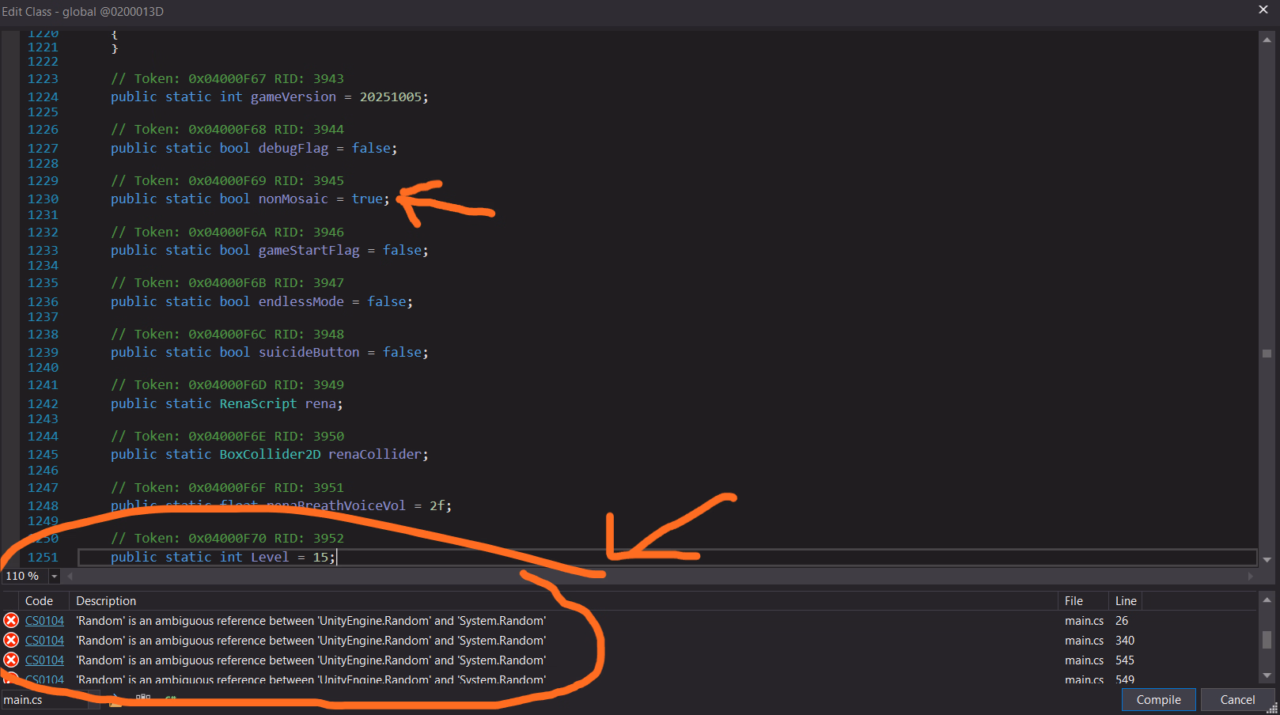1280x715 pixels.
Task: Open the CS0104 link for line 26 error
Action: click(x=44, y=621)
